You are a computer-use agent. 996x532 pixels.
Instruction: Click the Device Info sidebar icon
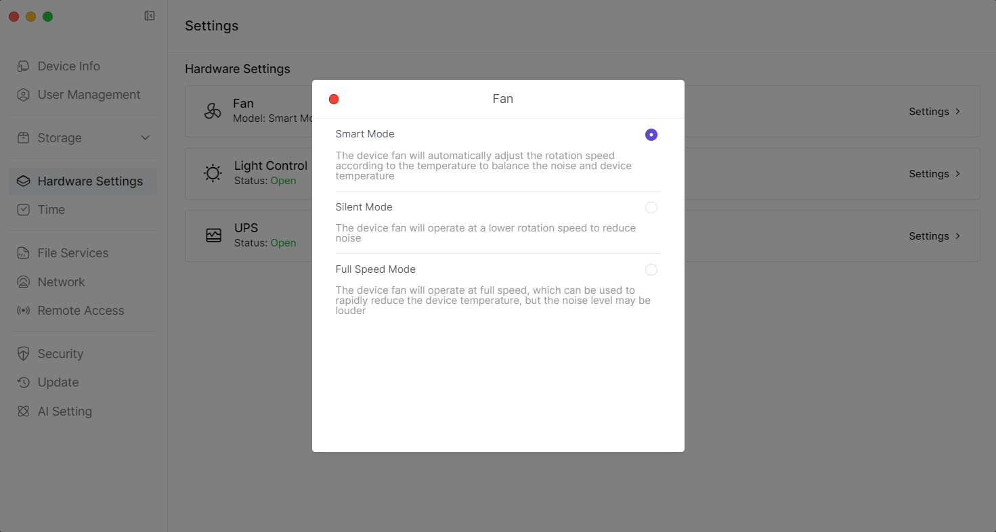[24, 66]
